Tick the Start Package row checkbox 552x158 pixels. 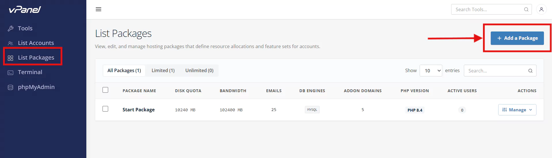(x=105, y=109)
